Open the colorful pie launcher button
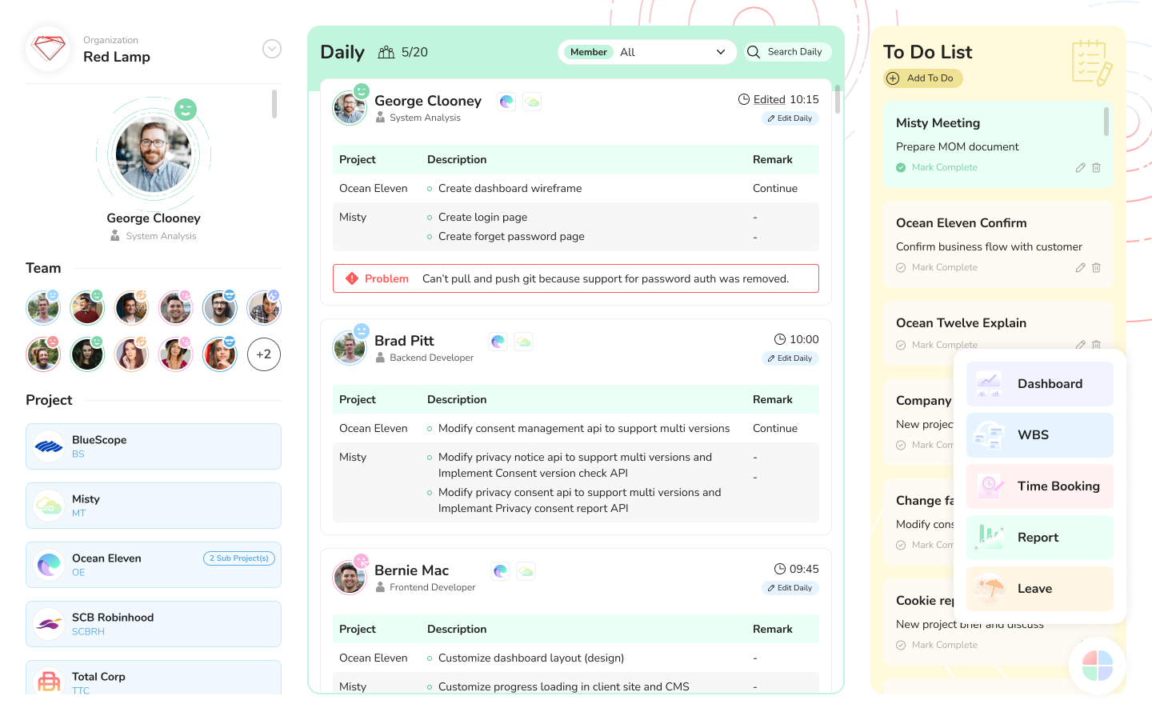1152x720 pixels. [x=1097, y=665]
